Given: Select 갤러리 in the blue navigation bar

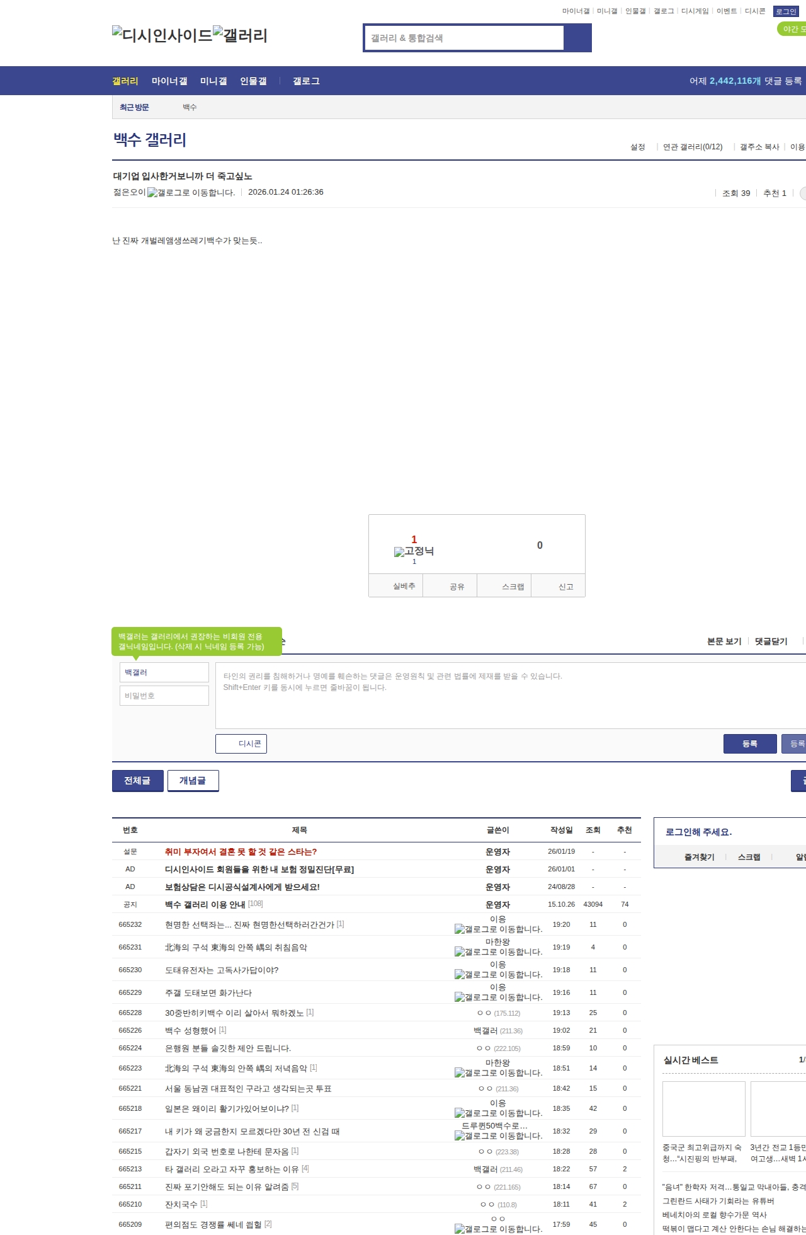Looking at the screenshot, I should 125,81.
